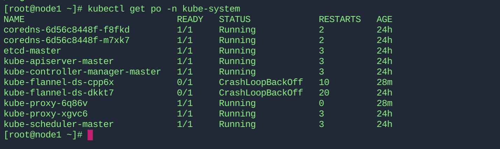Image resolution: width=500 pixels, height=149 pixels.
Task: Select the etcd-master pod name
Action: pyautogui.click(x=32, y=51)
